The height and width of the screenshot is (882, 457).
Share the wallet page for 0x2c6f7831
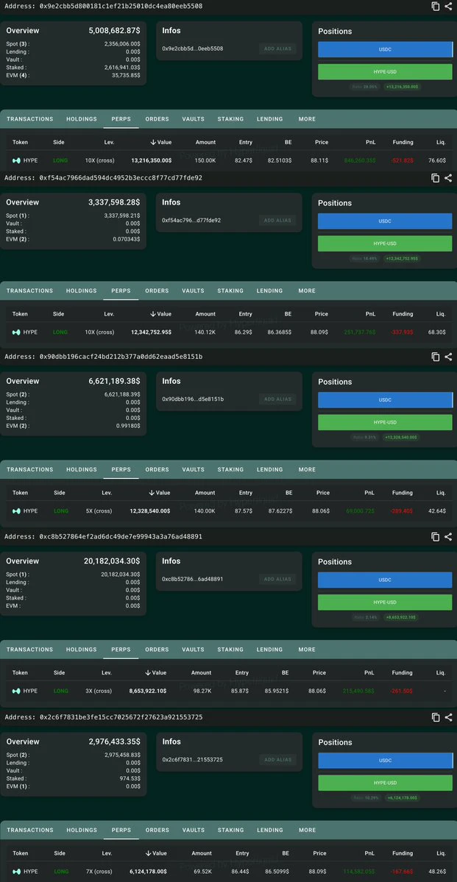[x=448, y=717]
